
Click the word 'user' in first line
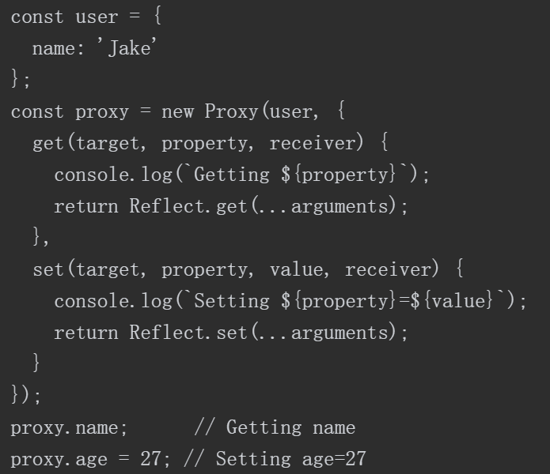pos(97,17)
